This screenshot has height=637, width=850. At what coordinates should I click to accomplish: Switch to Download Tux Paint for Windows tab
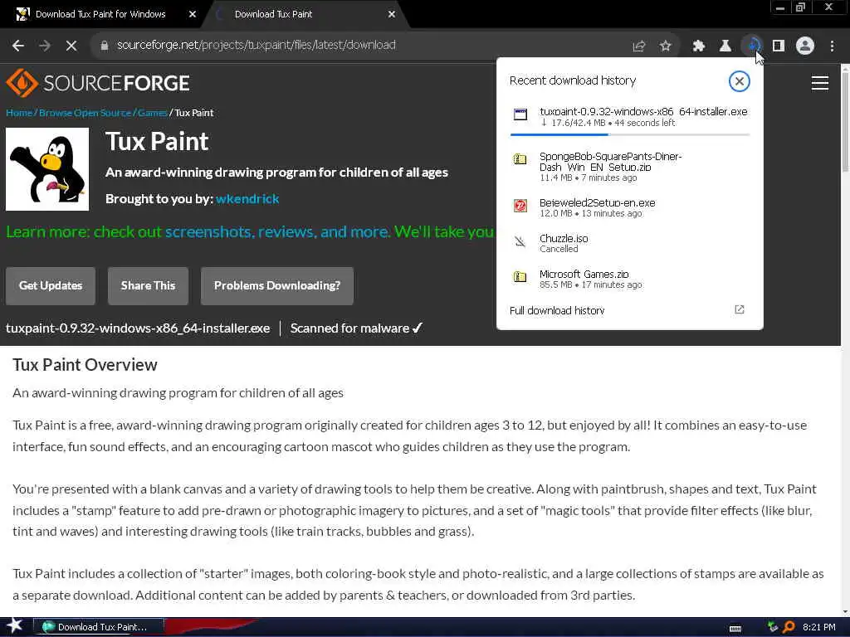pos(100,15)
